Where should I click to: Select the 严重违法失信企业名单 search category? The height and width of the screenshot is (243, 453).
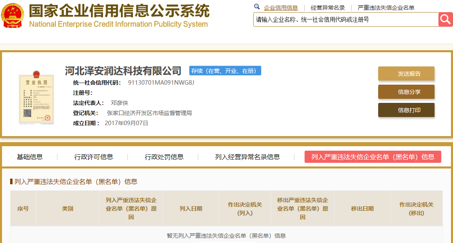pos(386,8)
